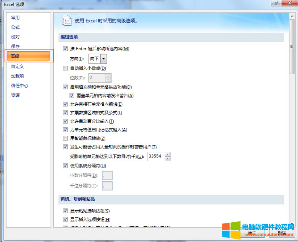Viewport: 298px width, 242px height.
Task: Click the 取消 button
Action: [x=282, y=233]
